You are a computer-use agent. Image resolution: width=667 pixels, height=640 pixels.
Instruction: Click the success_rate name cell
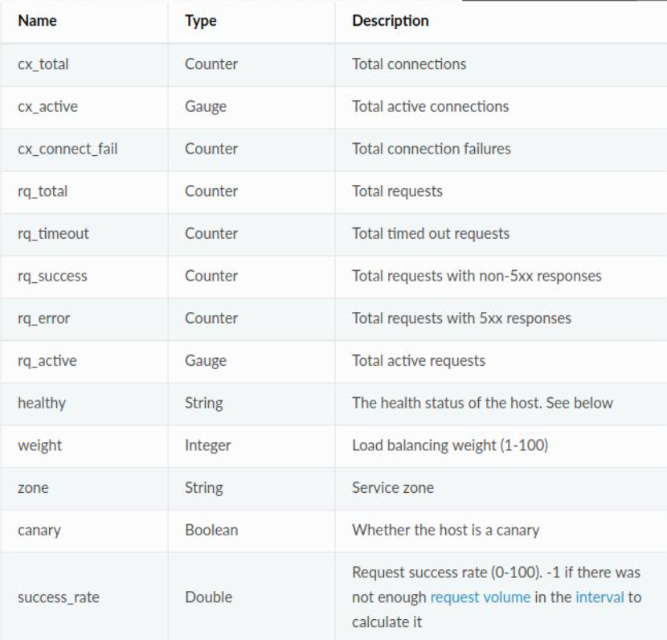(59, 597)
